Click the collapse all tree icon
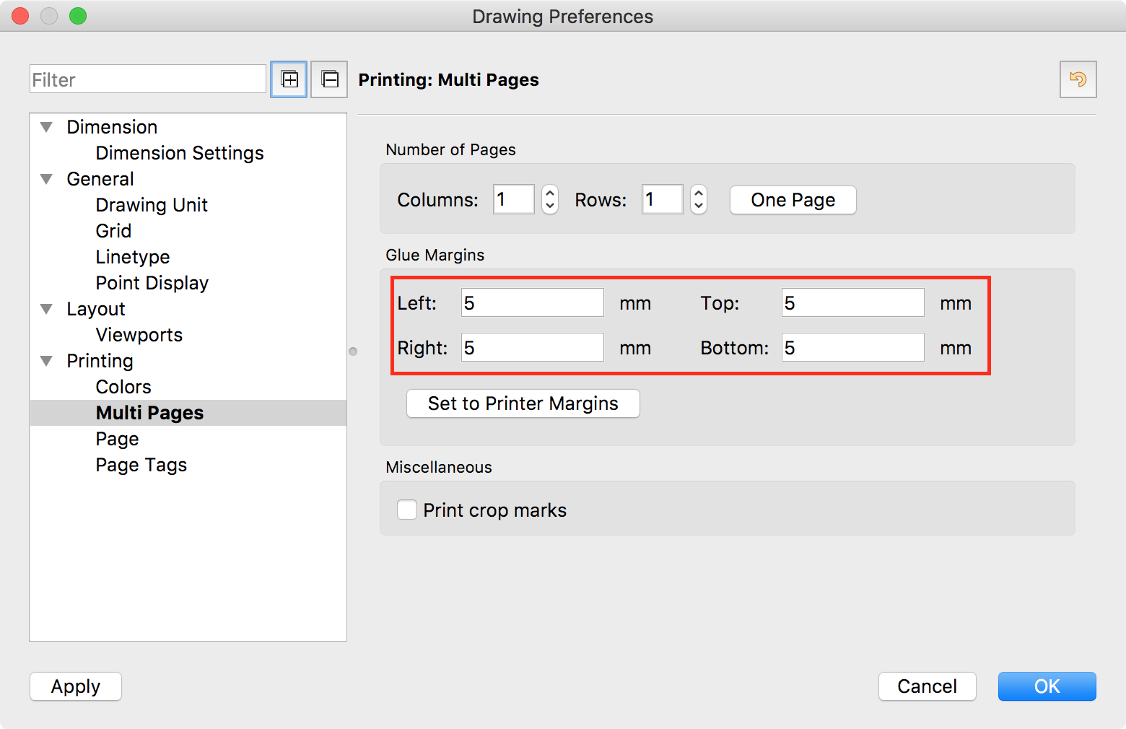 point(329,79)
